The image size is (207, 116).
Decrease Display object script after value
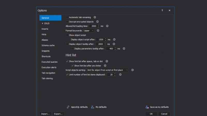(105, 40)
